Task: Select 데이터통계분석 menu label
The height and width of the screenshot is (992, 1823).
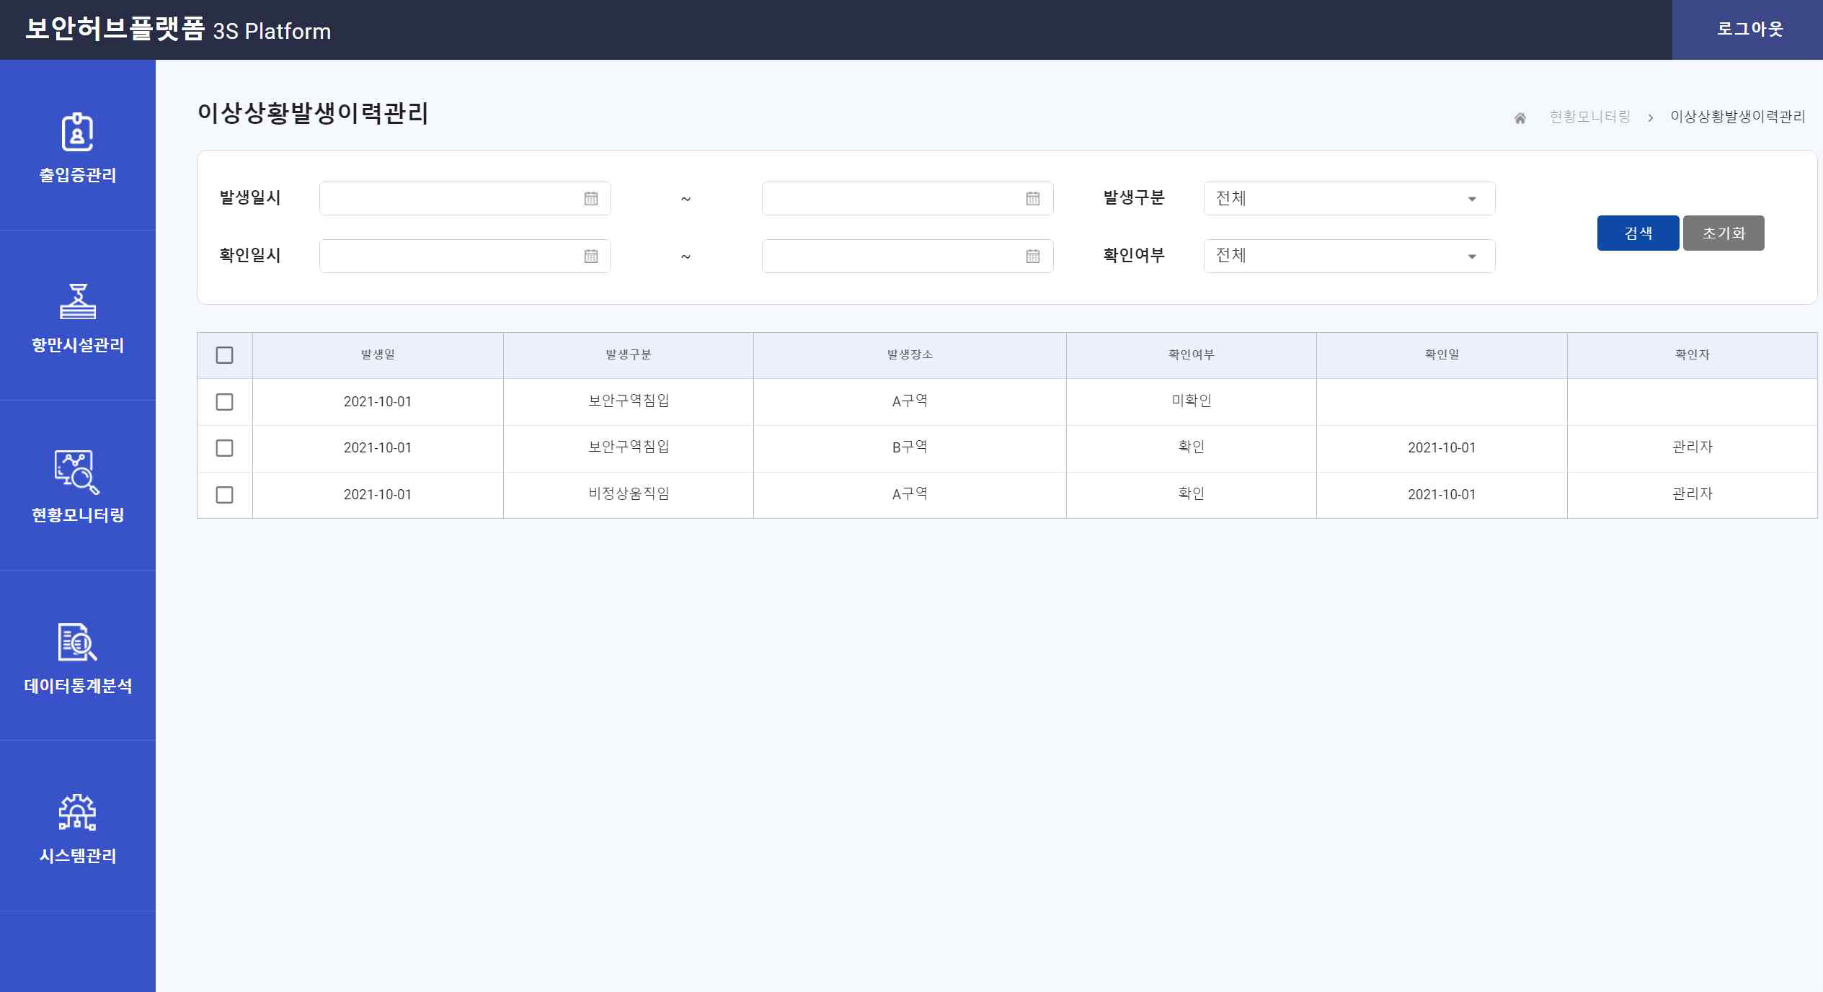Action: pos(77,686)
